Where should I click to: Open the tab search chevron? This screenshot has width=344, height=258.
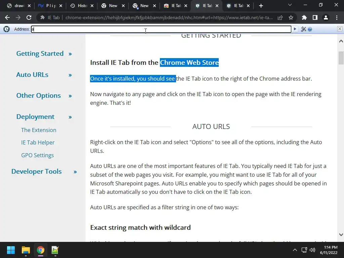click(x=290, y=5)
